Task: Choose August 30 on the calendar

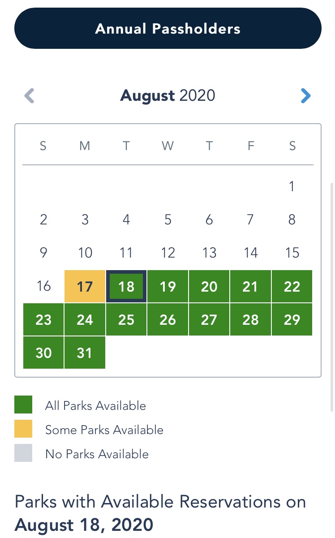Action: [43, 353]
